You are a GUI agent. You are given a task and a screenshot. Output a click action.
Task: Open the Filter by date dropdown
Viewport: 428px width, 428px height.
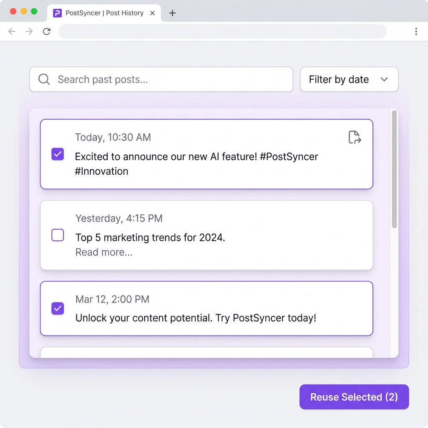349,79
